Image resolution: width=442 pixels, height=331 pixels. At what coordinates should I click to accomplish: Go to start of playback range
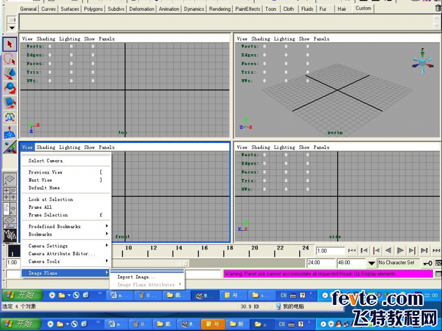[x=352, y=251]
